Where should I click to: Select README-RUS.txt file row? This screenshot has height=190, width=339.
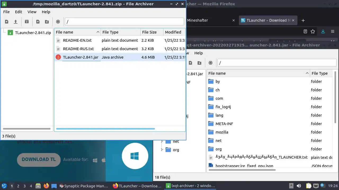[120, 49]
